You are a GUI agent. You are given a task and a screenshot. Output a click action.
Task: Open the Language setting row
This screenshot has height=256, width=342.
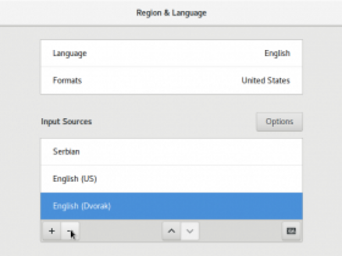(172, 53)
